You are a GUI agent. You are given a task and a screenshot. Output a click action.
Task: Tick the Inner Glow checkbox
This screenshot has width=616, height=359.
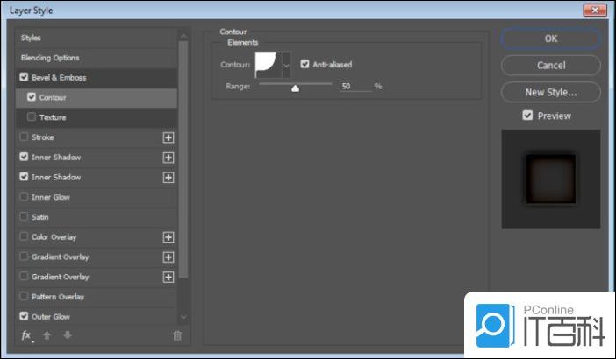tap(24, 196)
